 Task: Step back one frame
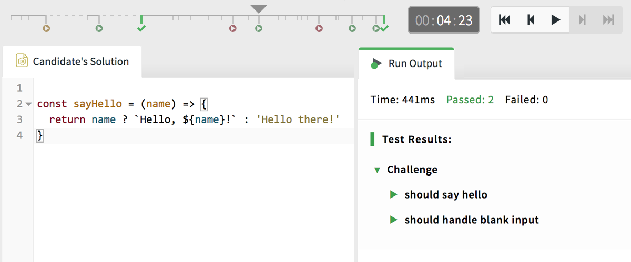(531, 20)
